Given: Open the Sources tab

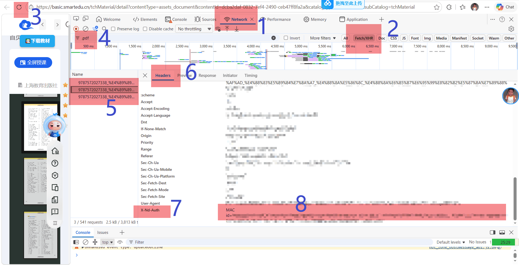Looking at the screenshot, I should [x=205, y=19].
